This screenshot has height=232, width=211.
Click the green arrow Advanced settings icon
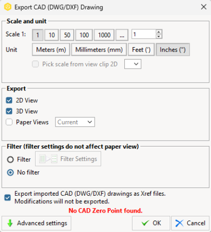tap(10, 223)
